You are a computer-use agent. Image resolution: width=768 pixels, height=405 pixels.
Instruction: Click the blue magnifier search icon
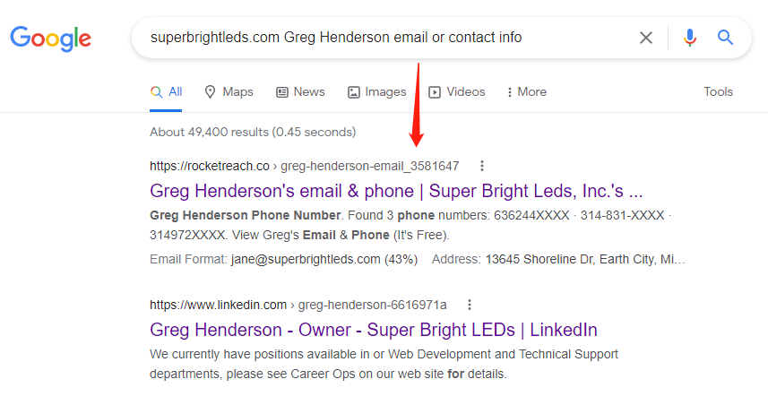pos(725,38)
